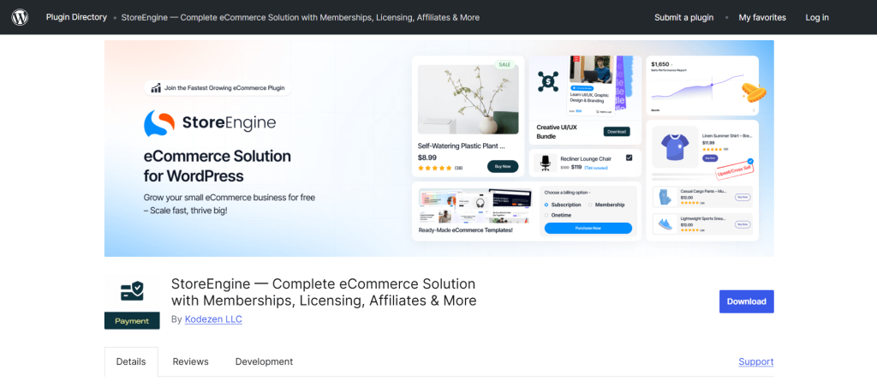Switch to the Development tab
Image resolution: width=877 pixels, height=381 pixels.
tap(264, 361)
